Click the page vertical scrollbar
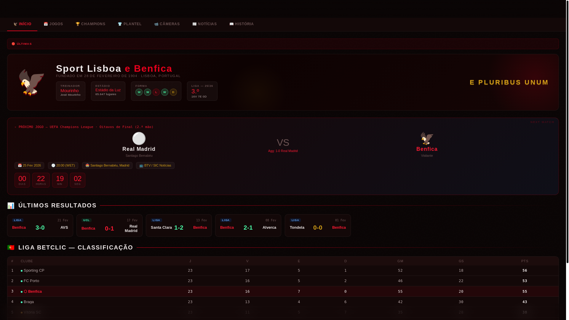 [x=567, y=132]
